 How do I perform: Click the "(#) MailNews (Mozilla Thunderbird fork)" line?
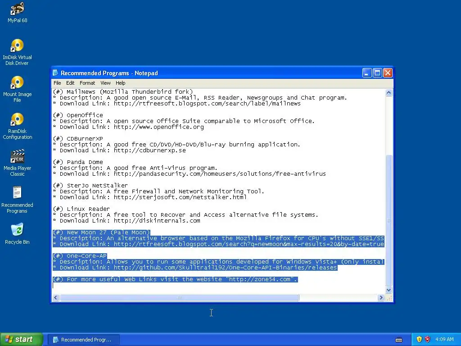coord(123,92)
